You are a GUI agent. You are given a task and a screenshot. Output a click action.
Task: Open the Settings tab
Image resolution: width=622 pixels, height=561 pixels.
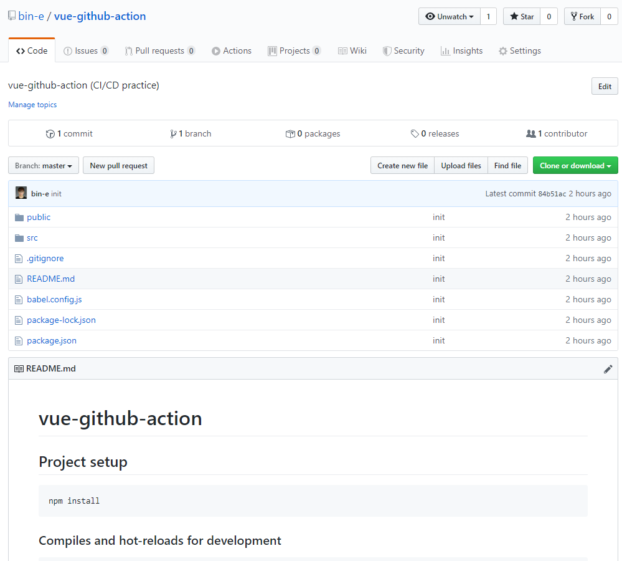click(x=520, y=51)
